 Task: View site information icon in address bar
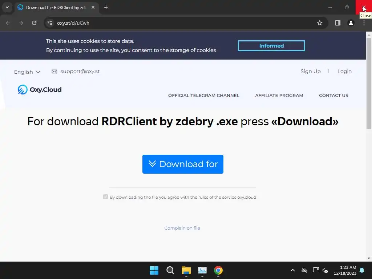point(50,23)
